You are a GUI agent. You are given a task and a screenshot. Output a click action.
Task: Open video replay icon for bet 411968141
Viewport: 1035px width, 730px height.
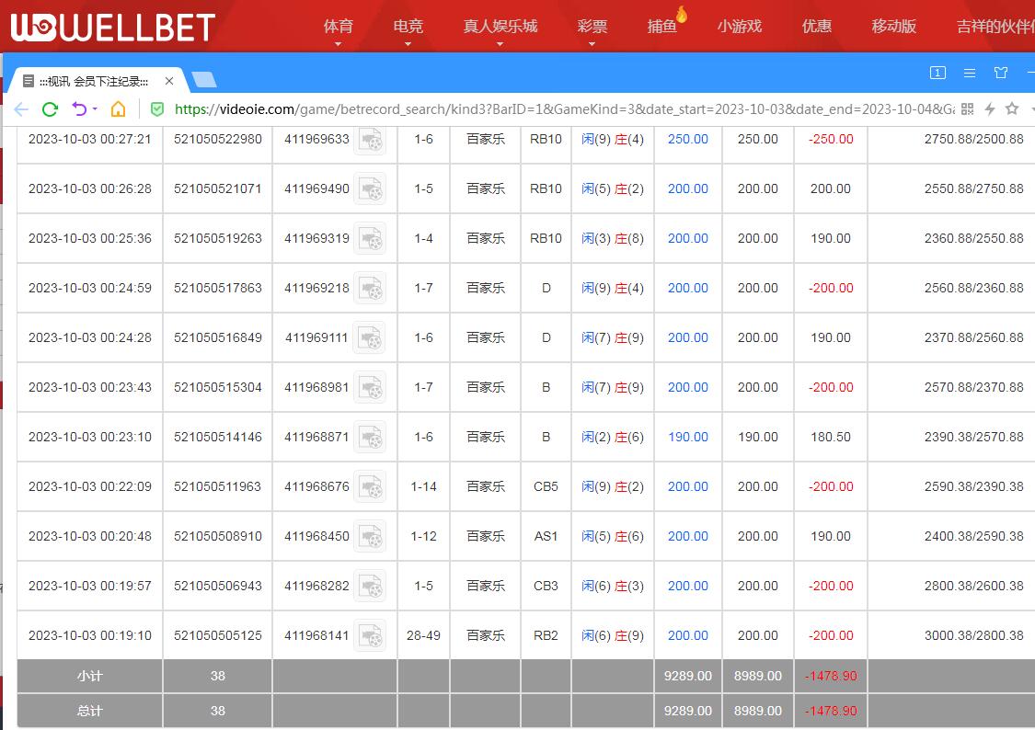pyautogui.click(x=371, y=635)
